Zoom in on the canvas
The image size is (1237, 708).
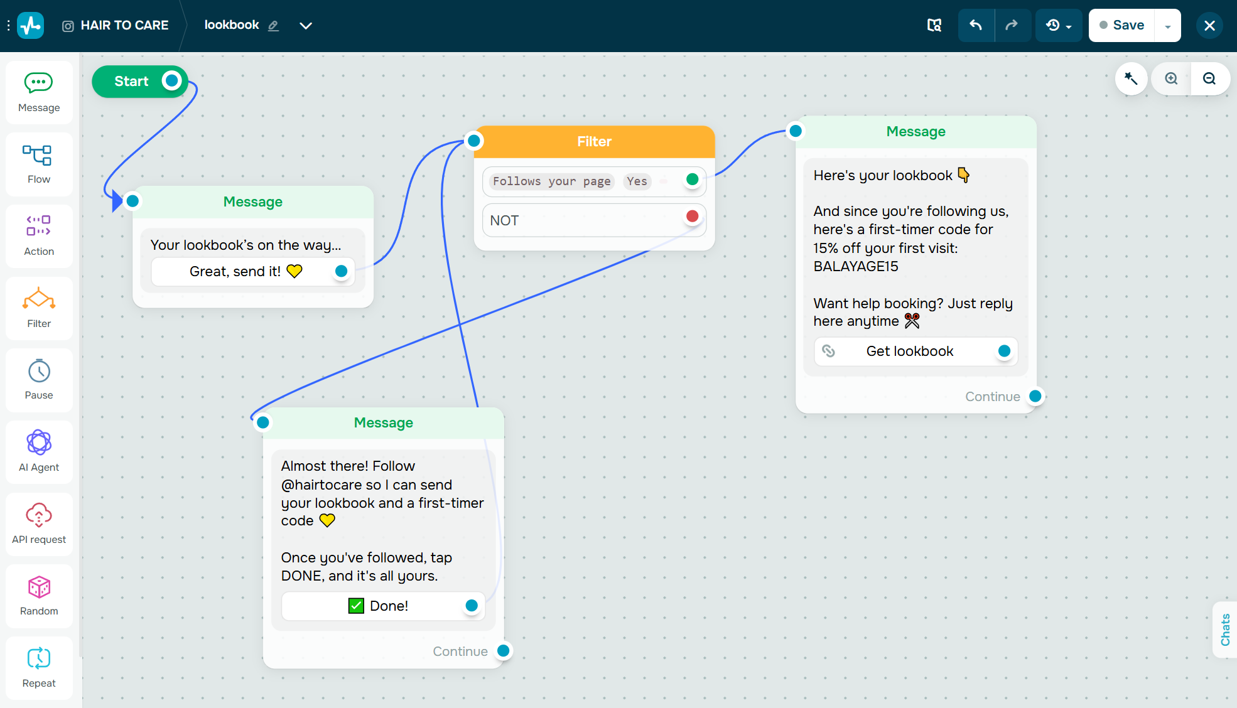(x=1171, y=78)
